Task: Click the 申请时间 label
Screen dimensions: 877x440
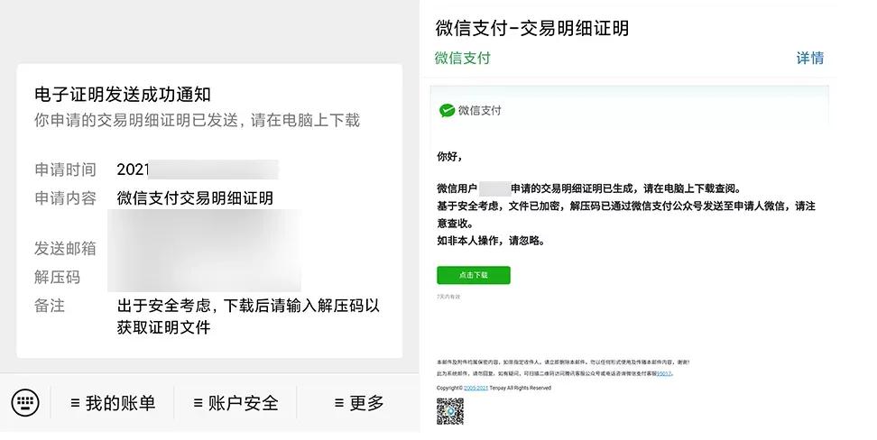Action: pyautogui.click(x=66, y=170)
